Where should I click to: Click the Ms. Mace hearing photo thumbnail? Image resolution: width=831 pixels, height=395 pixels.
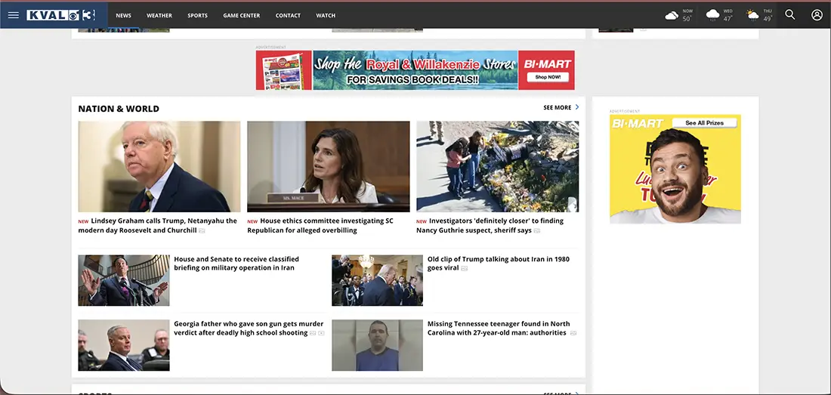(x=328, y=167)
